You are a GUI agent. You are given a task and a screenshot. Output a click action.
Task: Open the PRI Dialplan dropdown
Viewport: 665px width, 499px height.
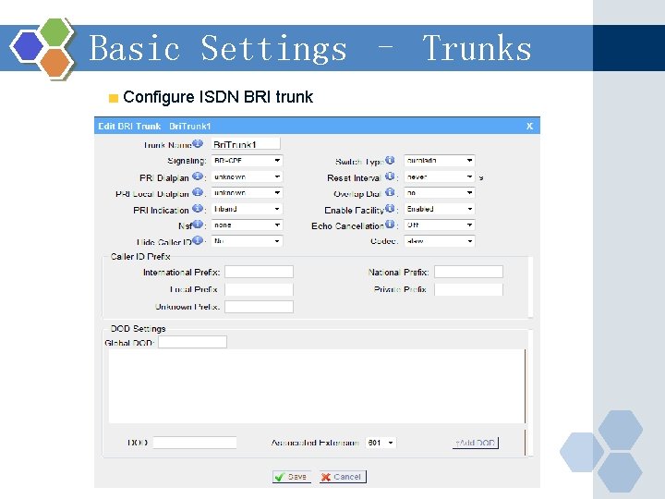(247, 176)
